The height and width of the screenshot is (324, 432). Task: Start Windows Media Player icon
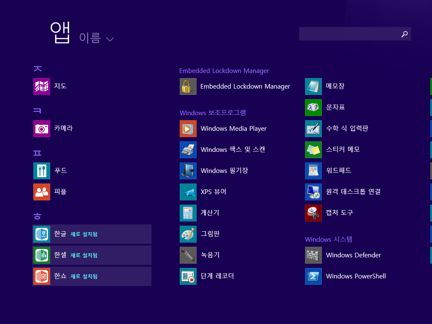click(188, 129)
